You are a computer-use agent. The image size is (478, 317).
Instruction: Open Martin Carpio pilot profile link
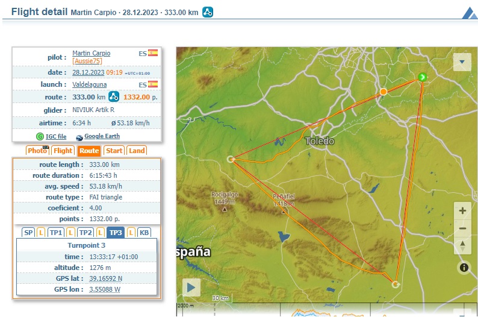(x=91, y=53)
